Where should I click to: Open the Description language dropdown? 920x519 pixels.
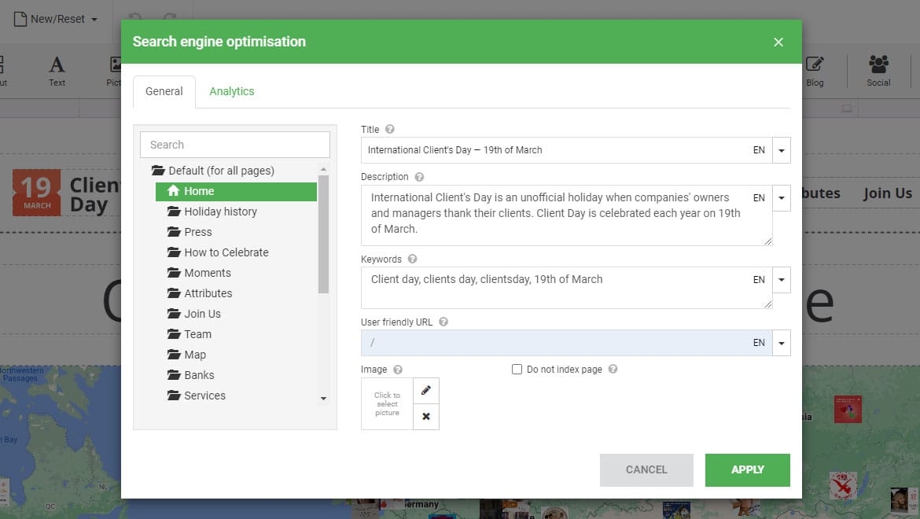click(782, 198)
